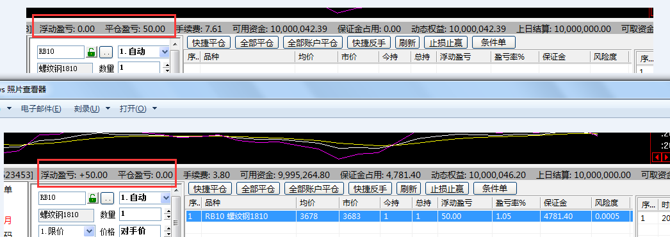
Task: Open the 电子邮件(E) menu
Action: pyautogui.click(x=41, y=108)
